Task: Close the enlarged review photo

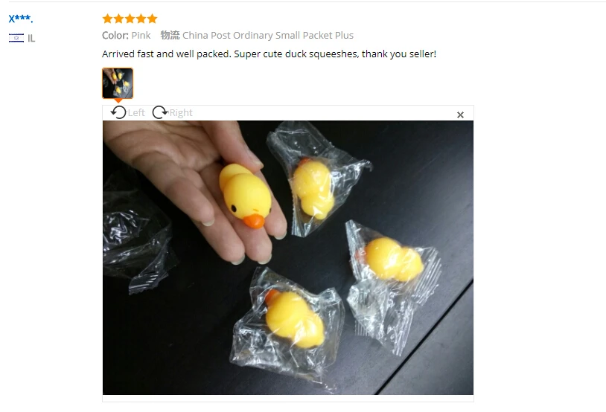Action: pyautogui.click(x=460, y=115)
